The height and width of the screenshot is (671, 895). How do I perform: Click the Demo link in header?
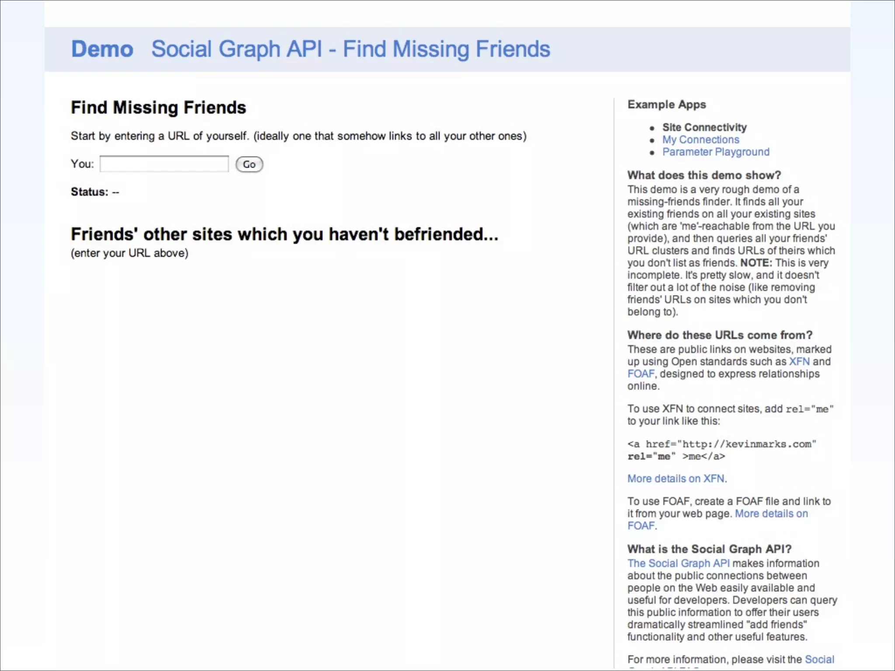pos(102,49)
